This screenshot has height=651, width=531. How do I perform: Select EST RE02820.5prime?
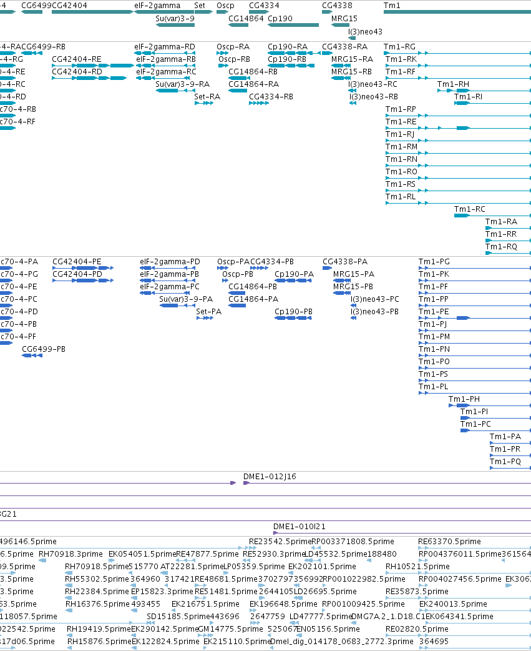point(417,629)
